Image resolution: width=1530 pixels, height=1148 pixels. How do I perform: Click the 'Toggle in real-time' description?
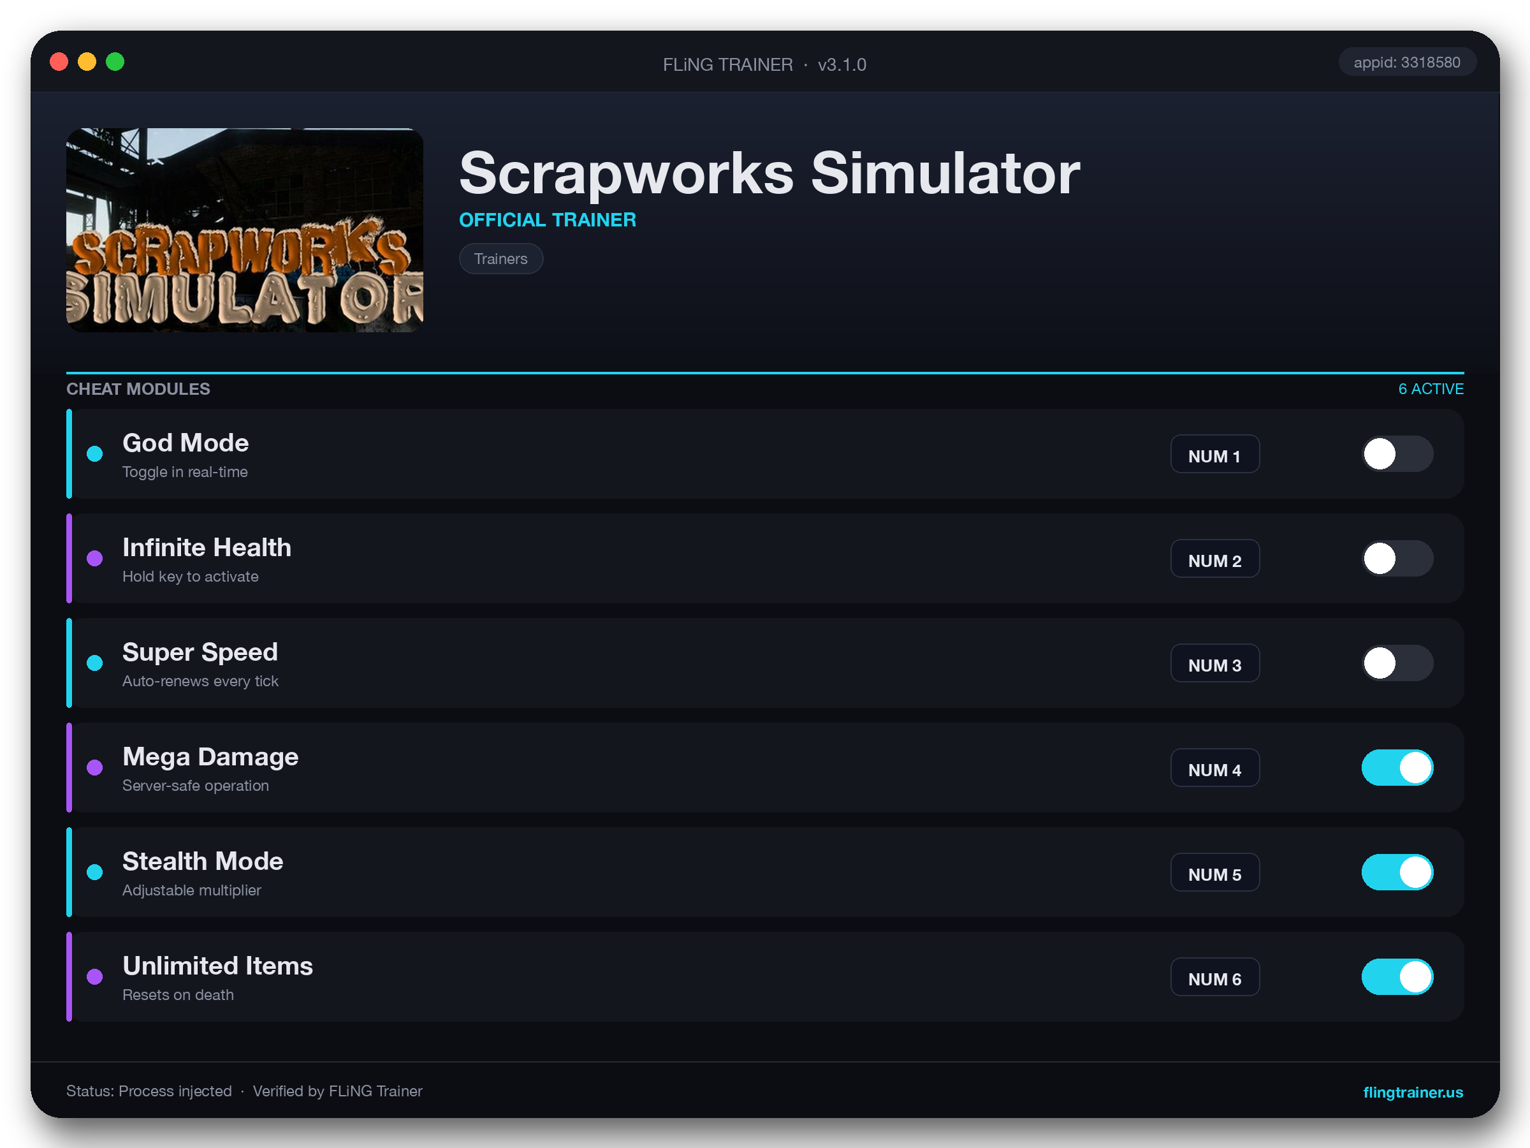185,472
